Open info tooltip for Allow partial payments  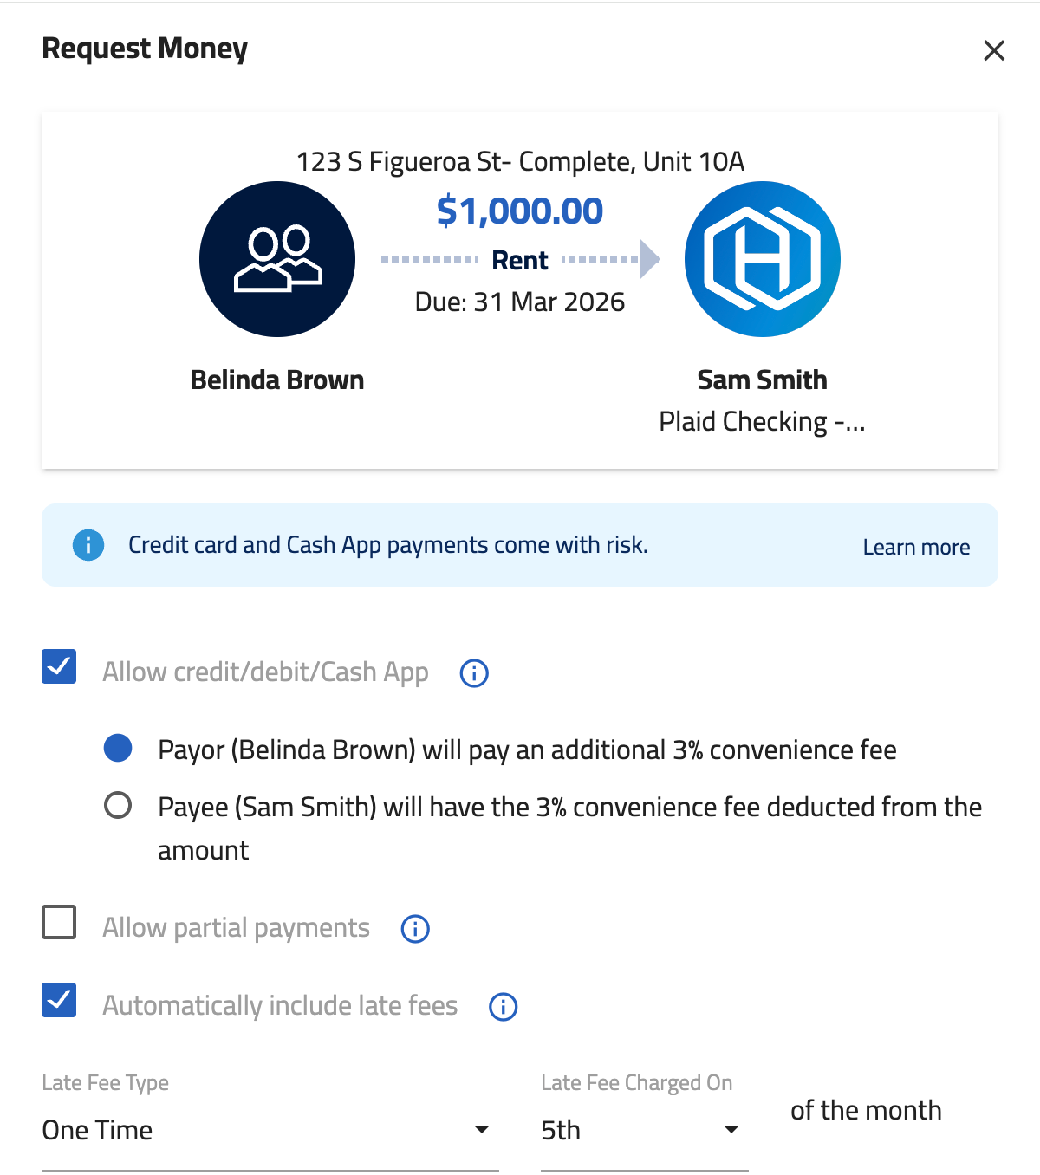(415, 929)
